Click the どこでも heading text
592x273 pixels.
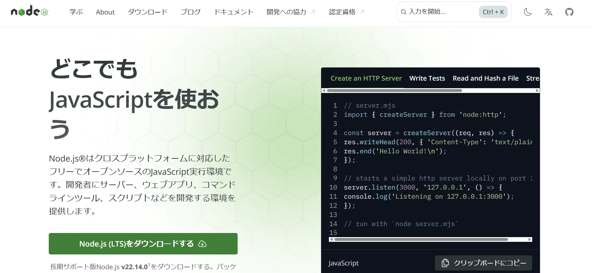click(93, 69)
